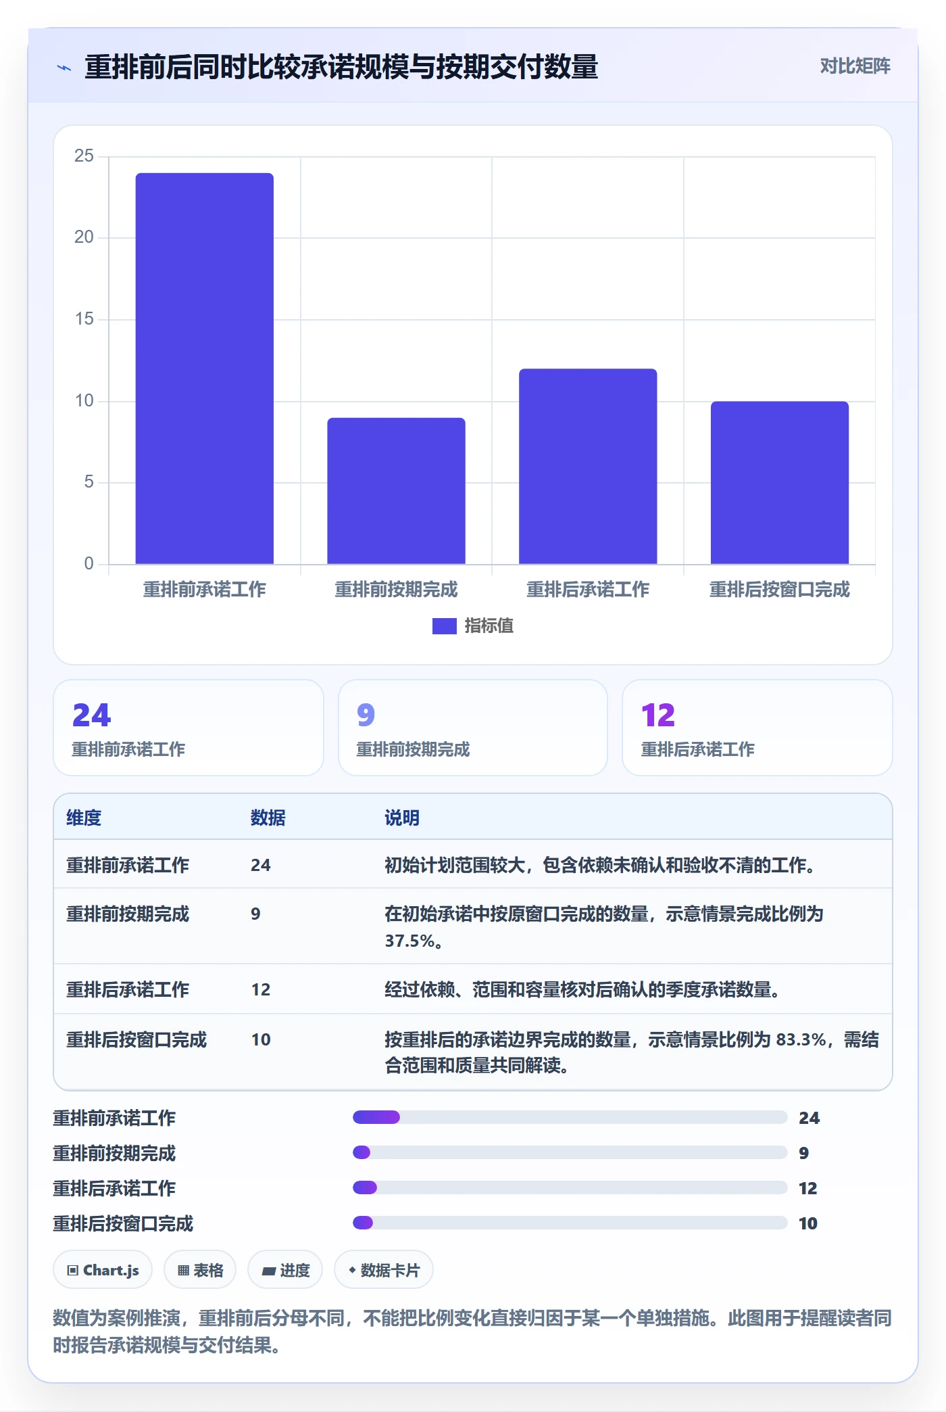
Task: Click the 重排前按期完成 x-axis label
Action: [396, 590]
